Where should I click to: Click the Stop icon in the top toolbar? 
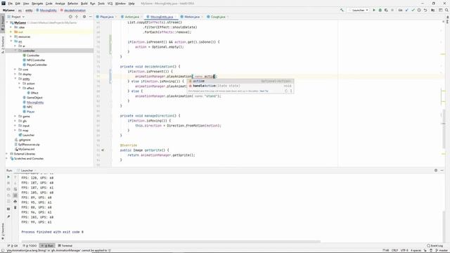tap(392, 10)
